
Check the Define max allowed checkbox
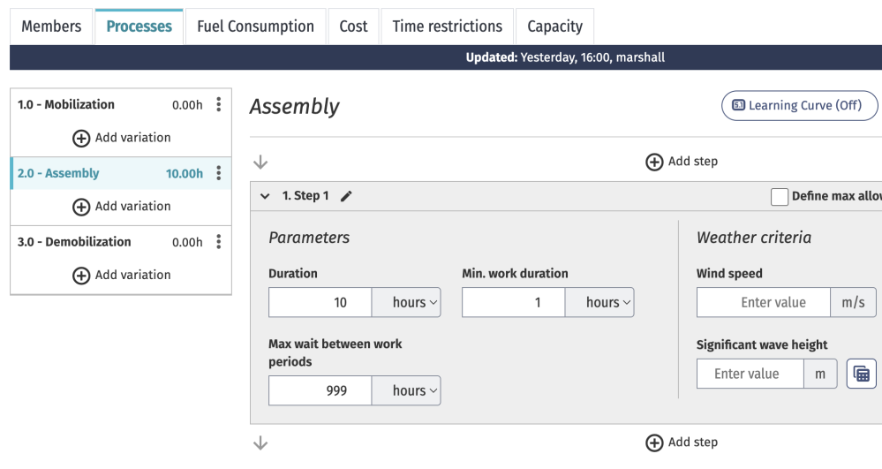[x=779, y=196]
